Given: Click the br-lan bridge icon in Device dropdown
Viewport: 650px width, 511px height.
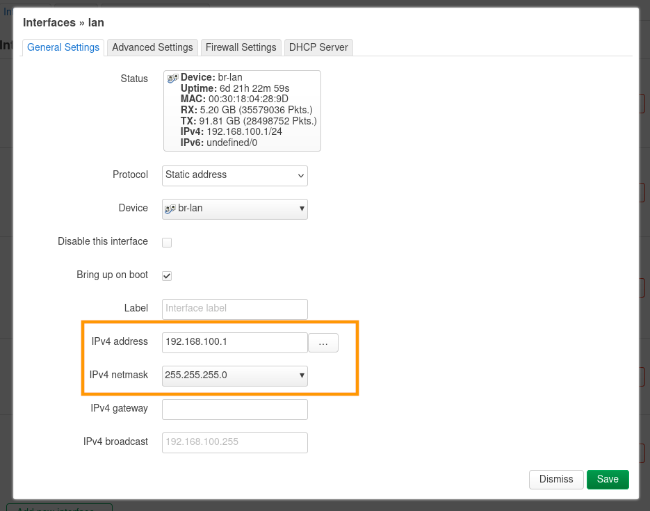Looking at the screenshot, I should [x=171, y=209].
